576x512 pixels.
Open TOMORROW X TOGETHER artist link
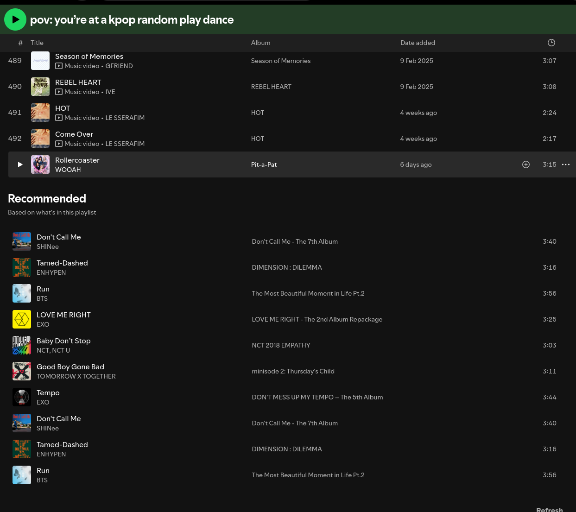tap(76, 376)
